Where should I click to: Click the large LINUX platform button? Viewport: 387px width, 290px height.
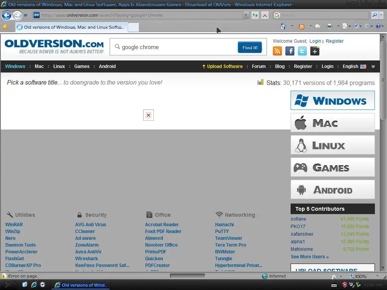click(x=333, y=145)
